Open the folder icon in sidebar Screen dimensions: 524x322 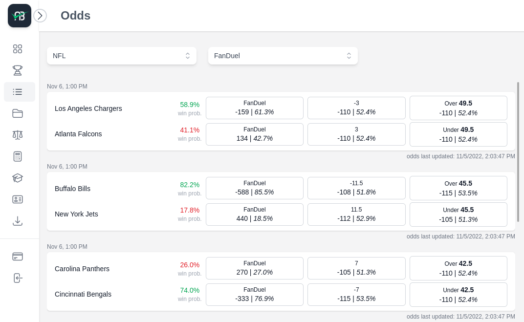tap(18, 113)
